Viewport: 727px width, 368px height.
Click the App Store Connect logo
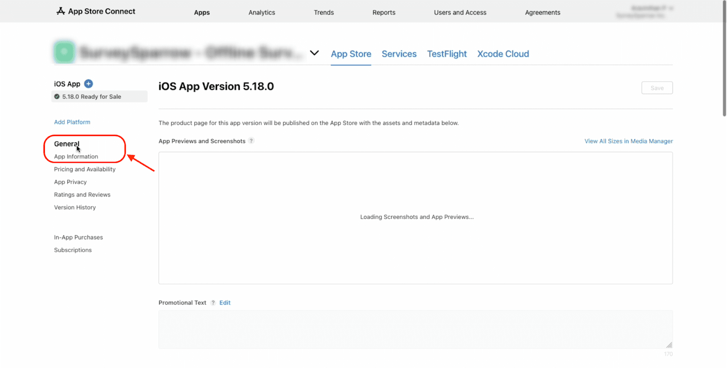point(95,11)
